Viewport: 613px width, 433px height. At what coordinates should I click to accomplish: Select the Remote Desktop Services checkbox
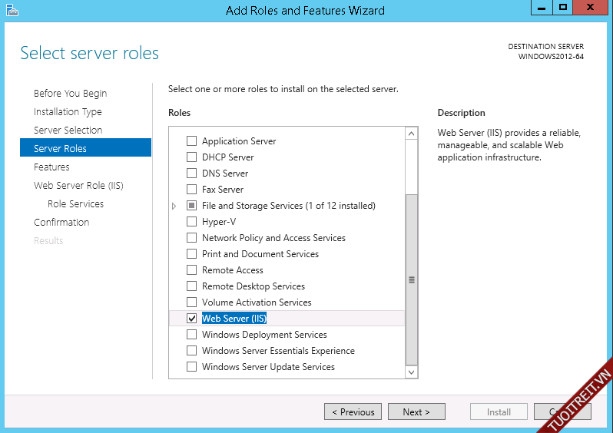point(192,286)
